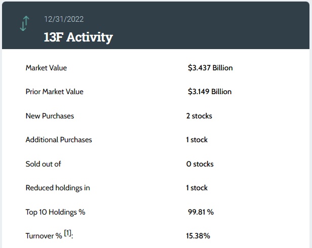Open the 1 stock Additional Purchases value
The image size is (312, 248).
click(197, 140)
